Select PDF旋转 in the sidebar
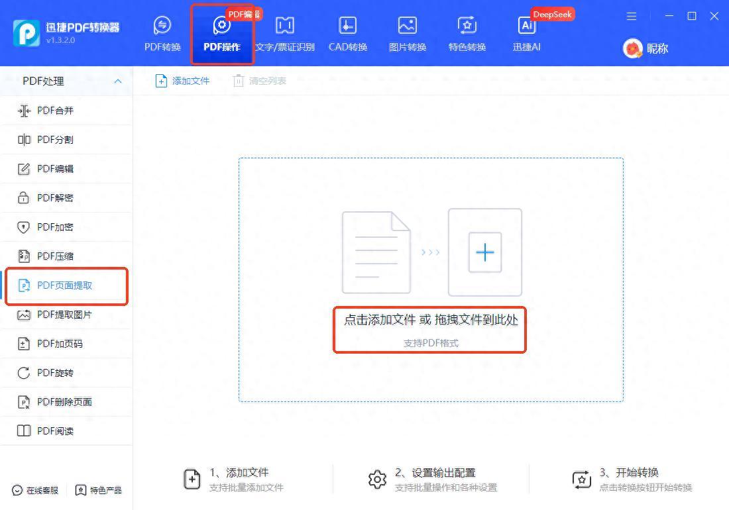The image size is (729, 510). click(55, 373)
